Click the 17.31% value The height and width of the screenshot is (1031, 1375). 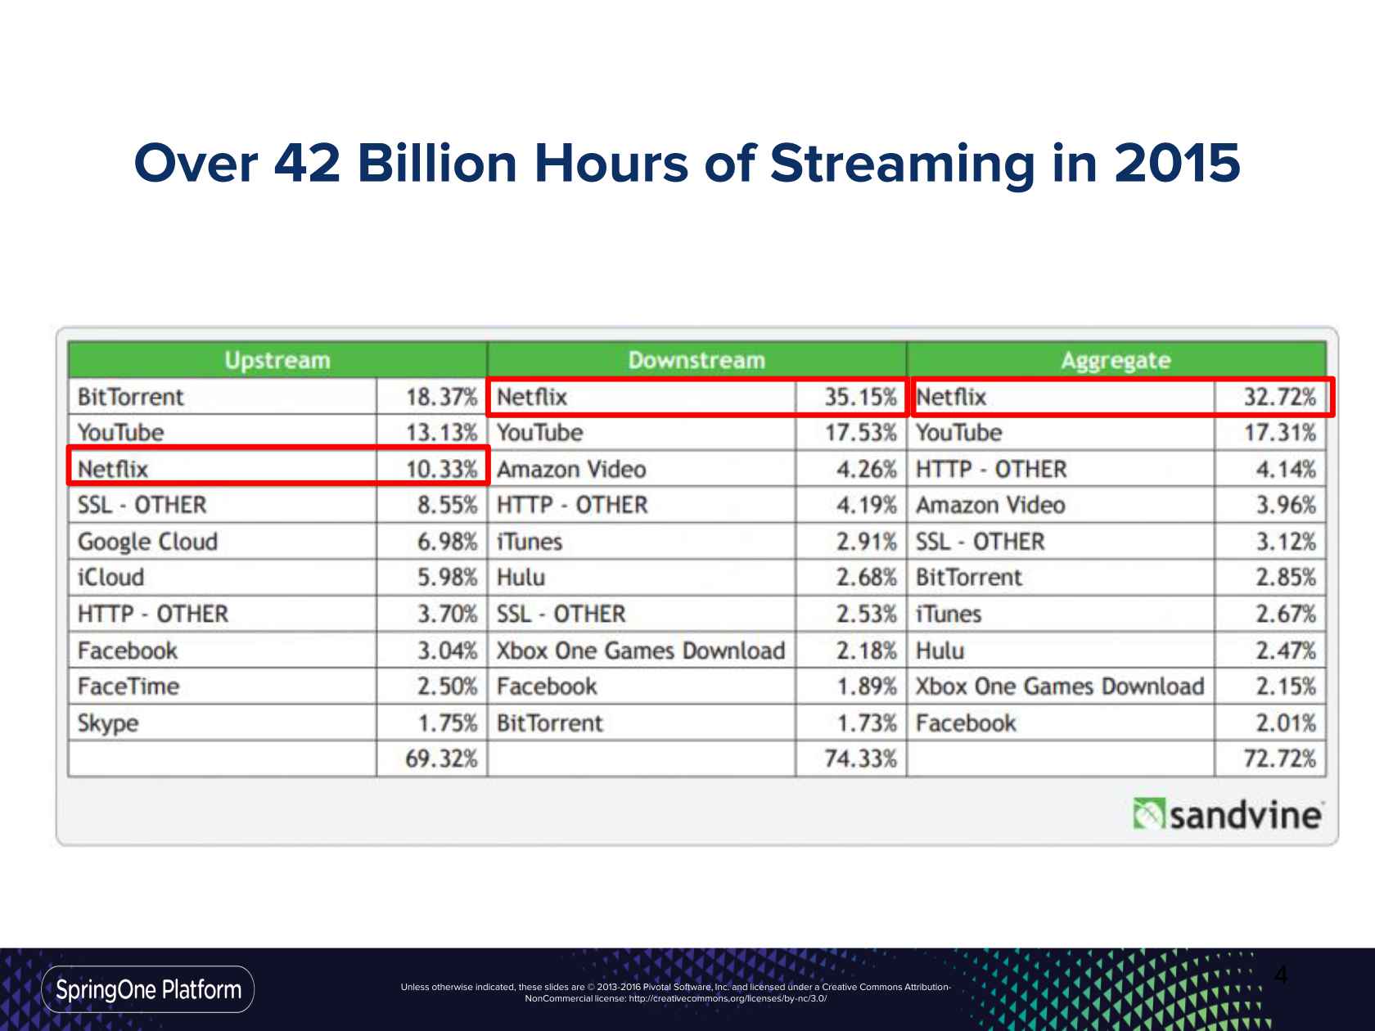[x=1280, y=432]
